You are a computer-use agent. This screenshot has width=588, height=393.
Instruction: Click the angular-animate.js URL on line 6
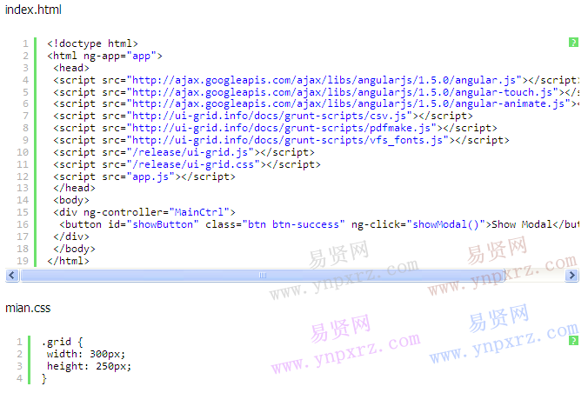(349, 103)
